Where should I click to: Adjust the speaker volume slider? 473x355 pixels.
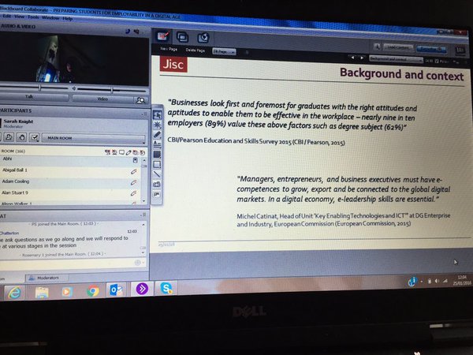(x=112, y=90)
